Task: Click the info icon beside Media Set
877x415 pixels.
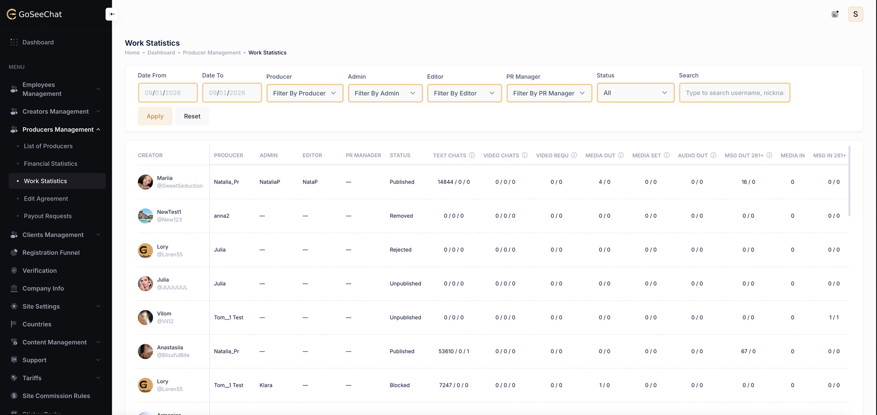Action: (667, 155)
